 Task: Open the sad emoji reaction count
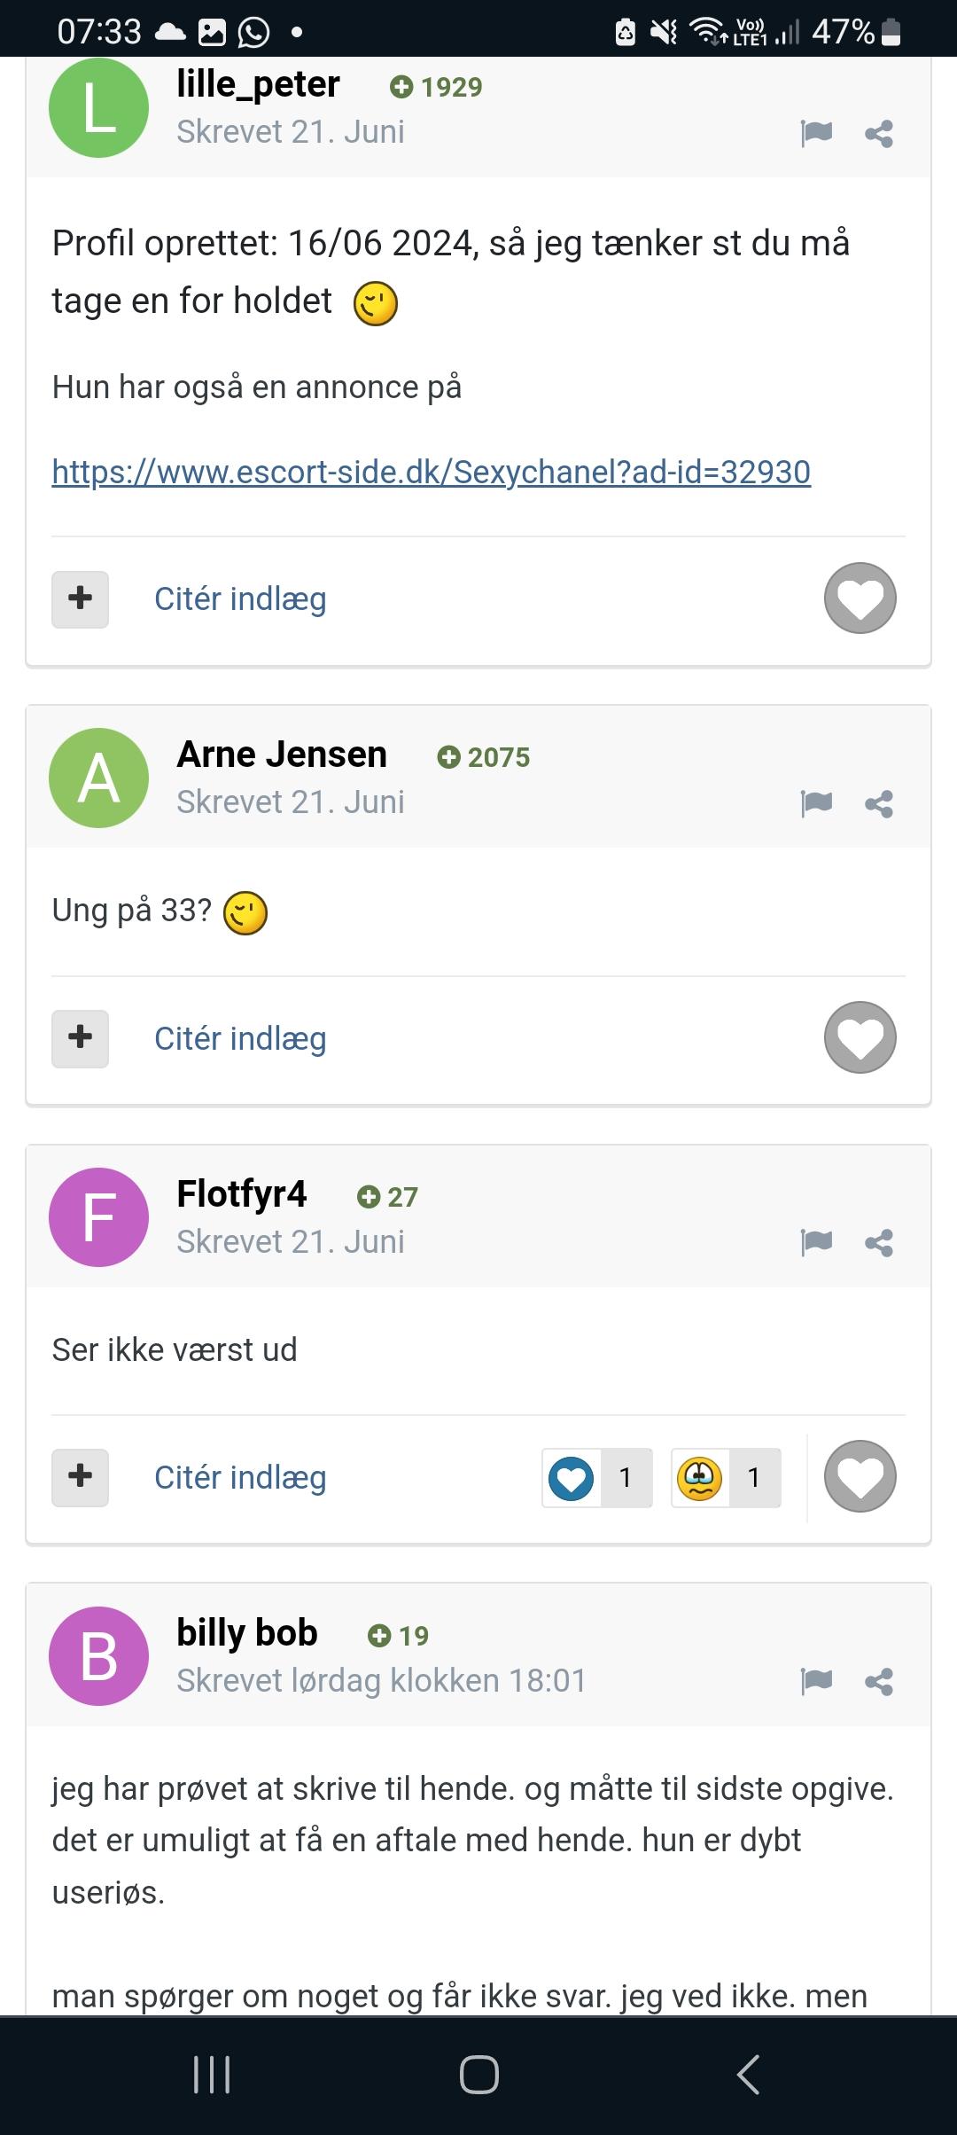coord(726,1477)
